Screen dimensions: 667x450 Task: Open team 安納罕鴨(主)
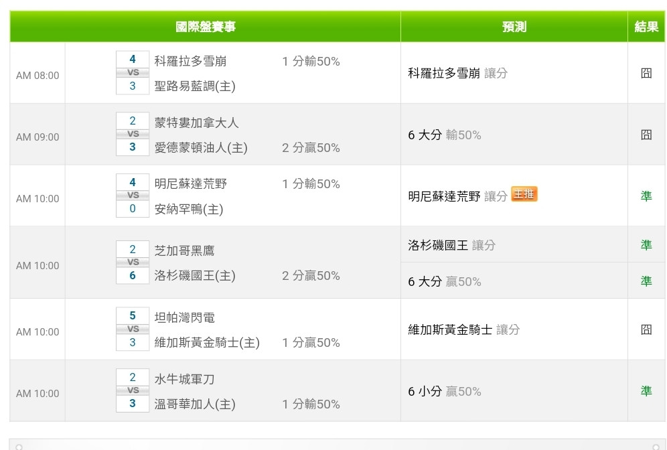point(188,209)
